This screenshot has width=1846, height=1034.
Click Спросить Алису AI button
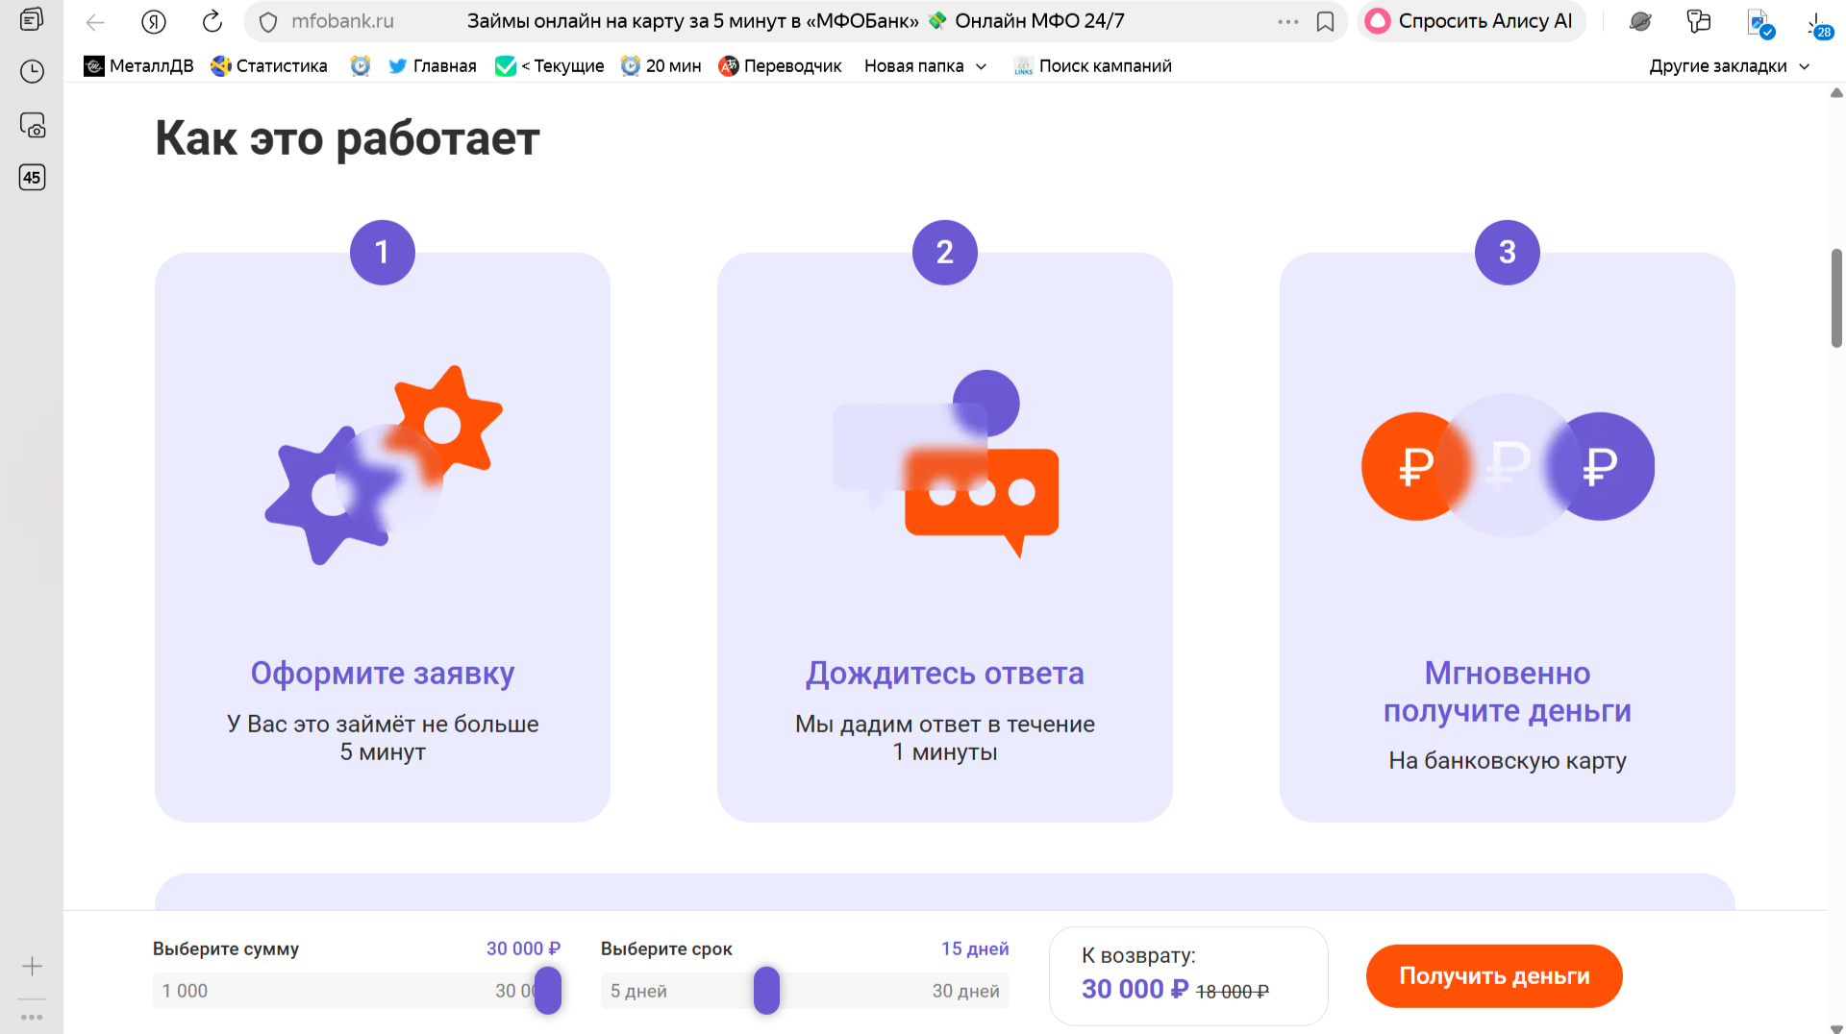point(1471,21)
